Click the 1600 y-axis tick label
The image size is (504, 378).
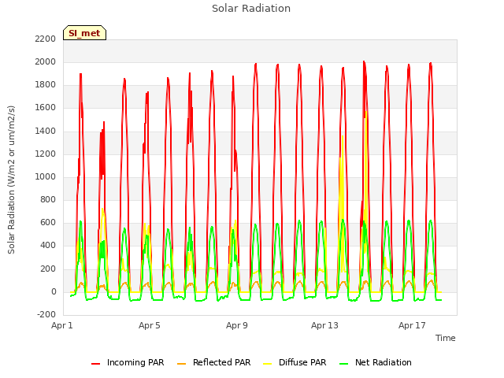click(46, 108)
